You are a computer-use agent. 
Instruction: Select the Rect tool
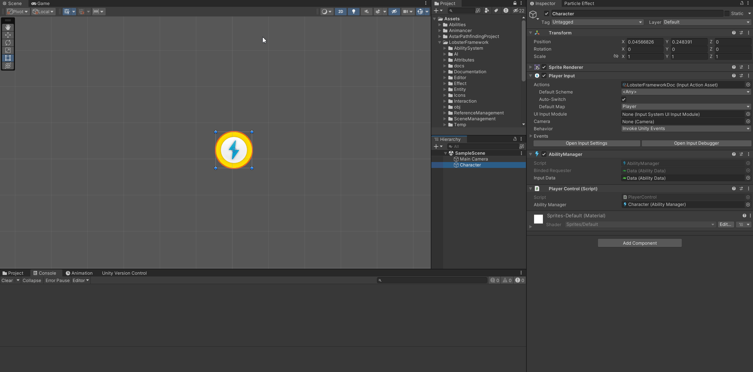[8, 58]
